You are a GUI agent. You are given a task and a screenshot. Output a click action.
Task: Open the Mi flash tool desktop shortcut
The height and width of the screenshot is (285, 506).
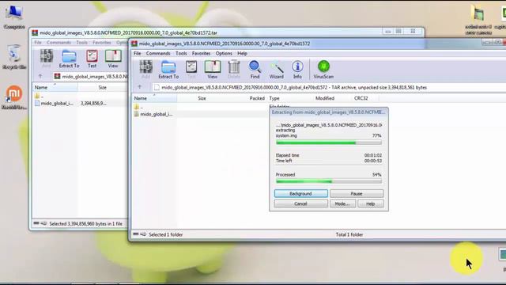click(x=14, y=97)
